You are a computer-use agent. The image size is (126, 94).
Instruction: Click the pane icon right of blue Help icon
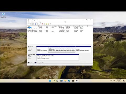(x=38, y=24)
